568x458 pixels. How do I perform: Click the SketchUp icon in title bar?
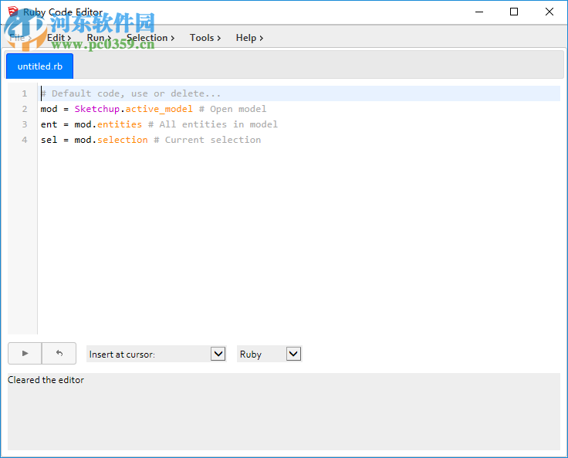tap(12, 12)
